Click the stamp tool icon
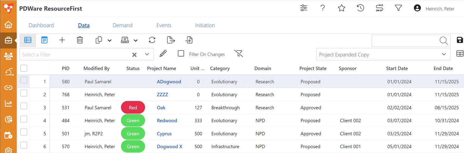Screen dimensions: 464x153 125,40
